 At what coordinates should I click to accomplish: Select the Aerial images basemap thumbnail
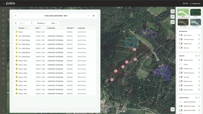(183, 23)
